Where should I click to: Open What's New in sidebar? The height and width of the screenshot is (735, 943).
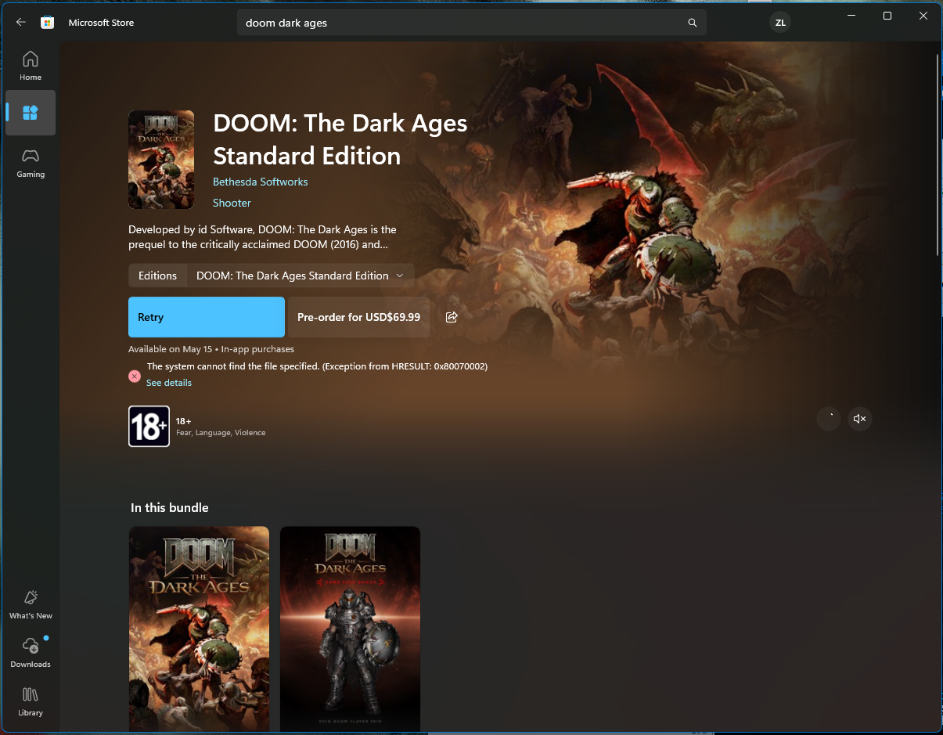(31, 604)
